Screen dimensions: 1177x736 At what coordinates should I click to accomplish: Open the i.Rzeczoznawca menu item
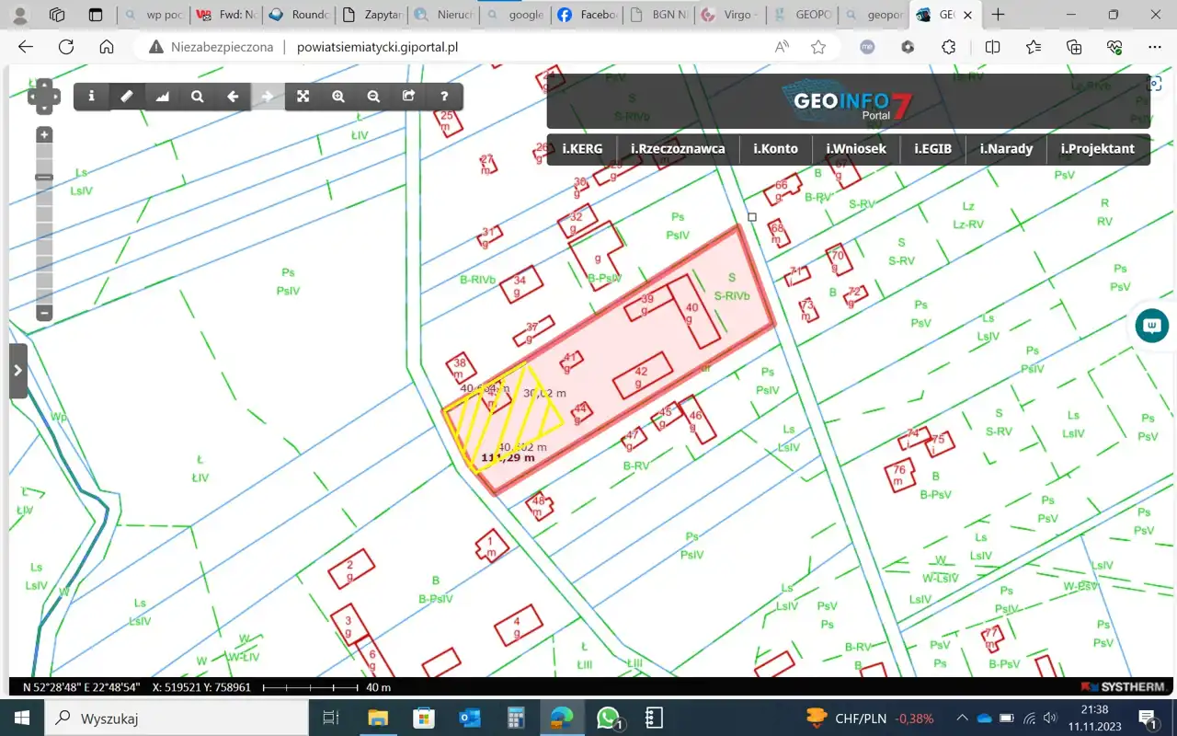click(x=678, y=149)
